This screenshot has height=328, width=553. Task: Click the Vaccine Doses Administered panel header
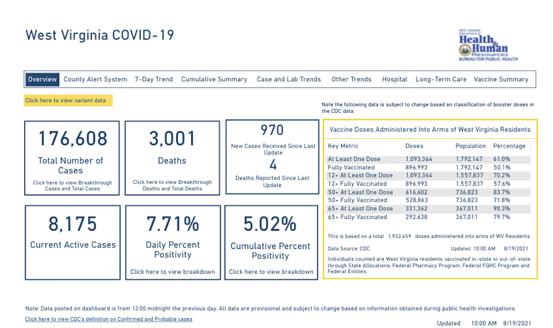click(x=430, y=129)
